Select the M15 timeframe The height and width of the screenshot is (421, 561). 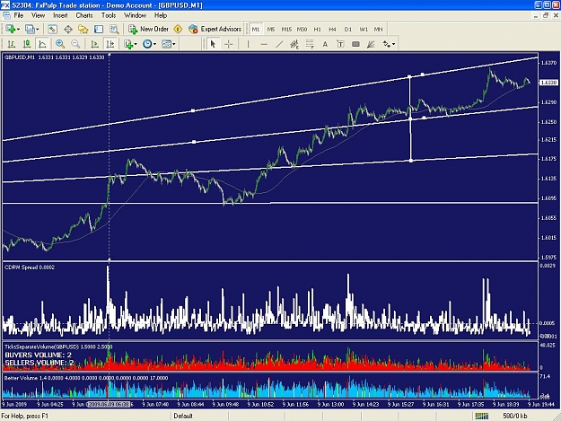[286, 30]
